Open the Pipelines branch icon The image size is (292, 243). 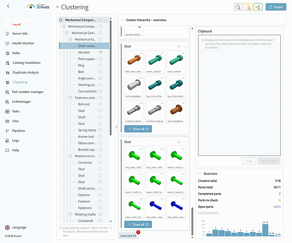[x=7, y=131]
